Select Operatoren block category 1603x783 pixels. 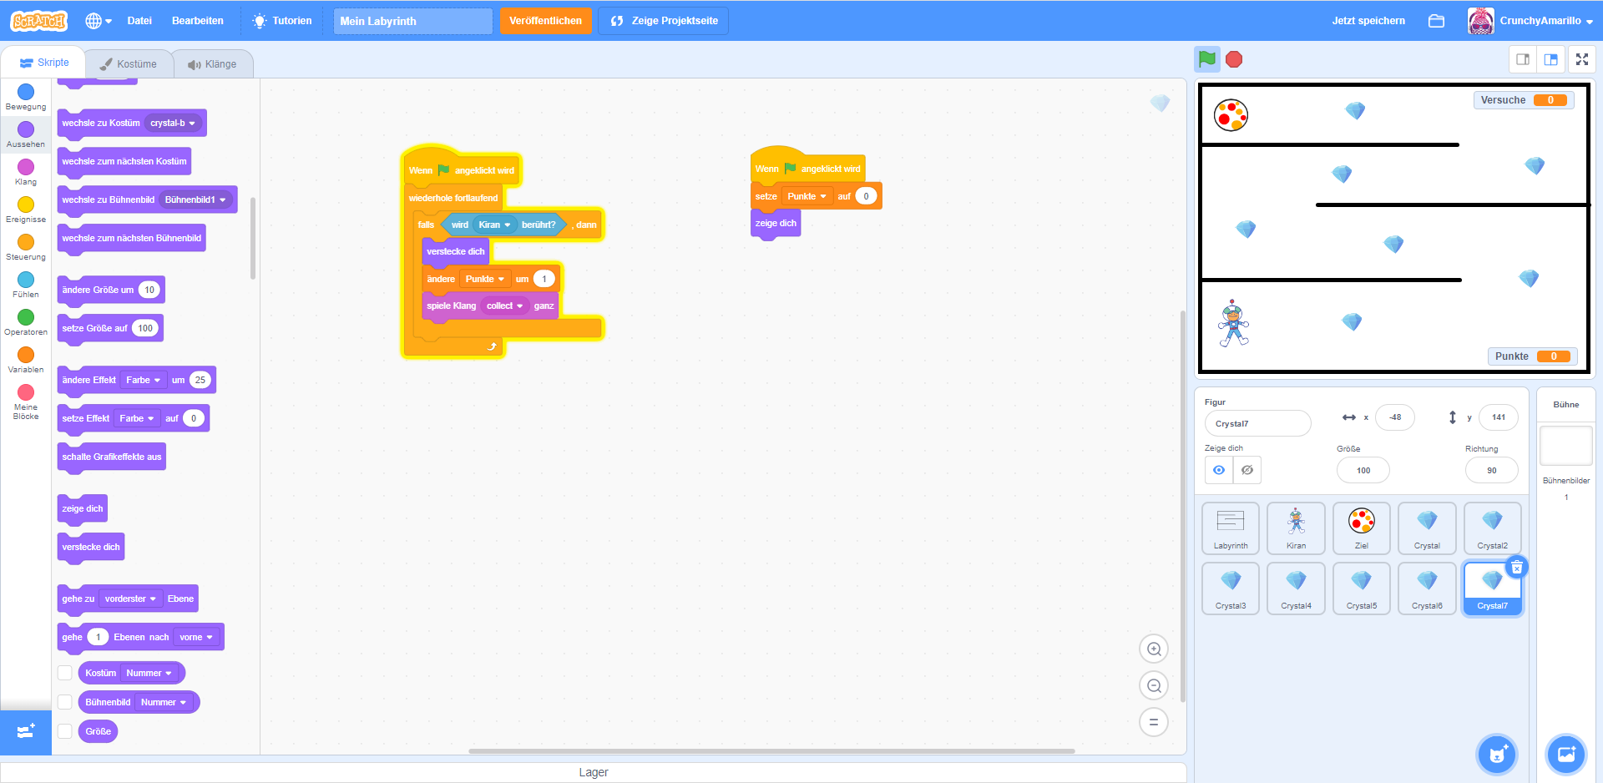coord(26,322)
